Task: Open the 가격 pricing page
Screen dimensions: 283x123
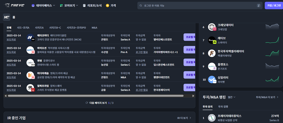Action: [x=111, y=5]
